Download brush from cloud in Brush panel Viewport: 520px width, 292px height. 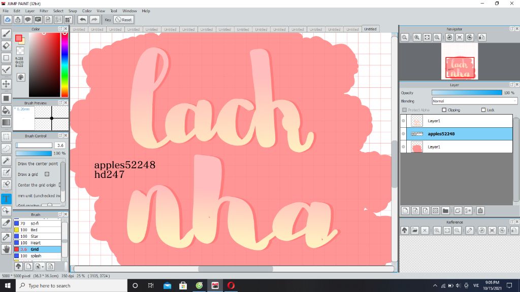19,266
